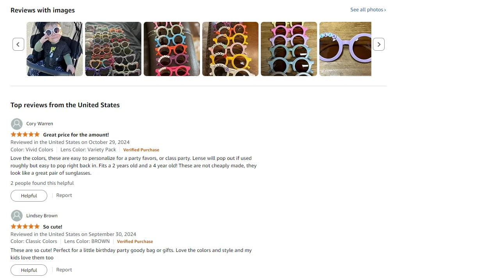Viewport: 483px width, 280px height.
Task: Open Cory Warren's profile avatar
Action: coord(17,124)
